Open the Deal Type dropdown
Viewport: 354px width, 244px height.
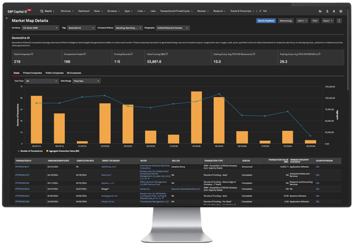[41, 81]
